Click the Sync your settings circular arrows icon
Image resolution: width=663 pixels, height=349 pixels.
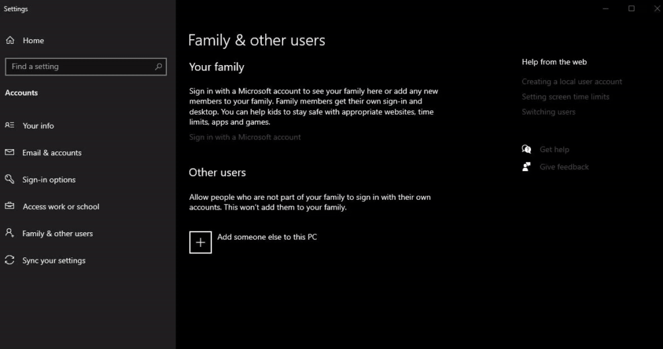pos(9,261)
